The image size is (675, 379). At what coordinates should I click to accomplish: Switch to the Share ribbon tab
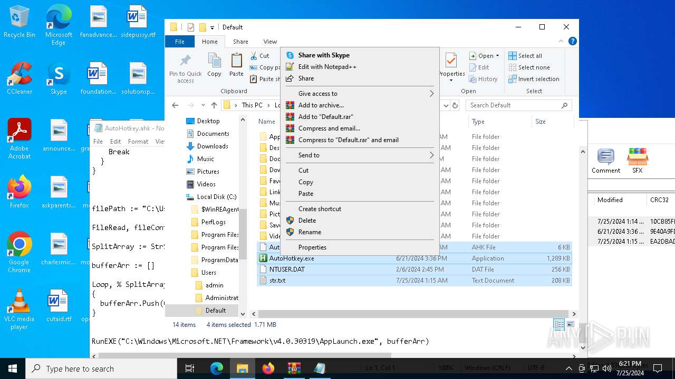coord(240,42)
